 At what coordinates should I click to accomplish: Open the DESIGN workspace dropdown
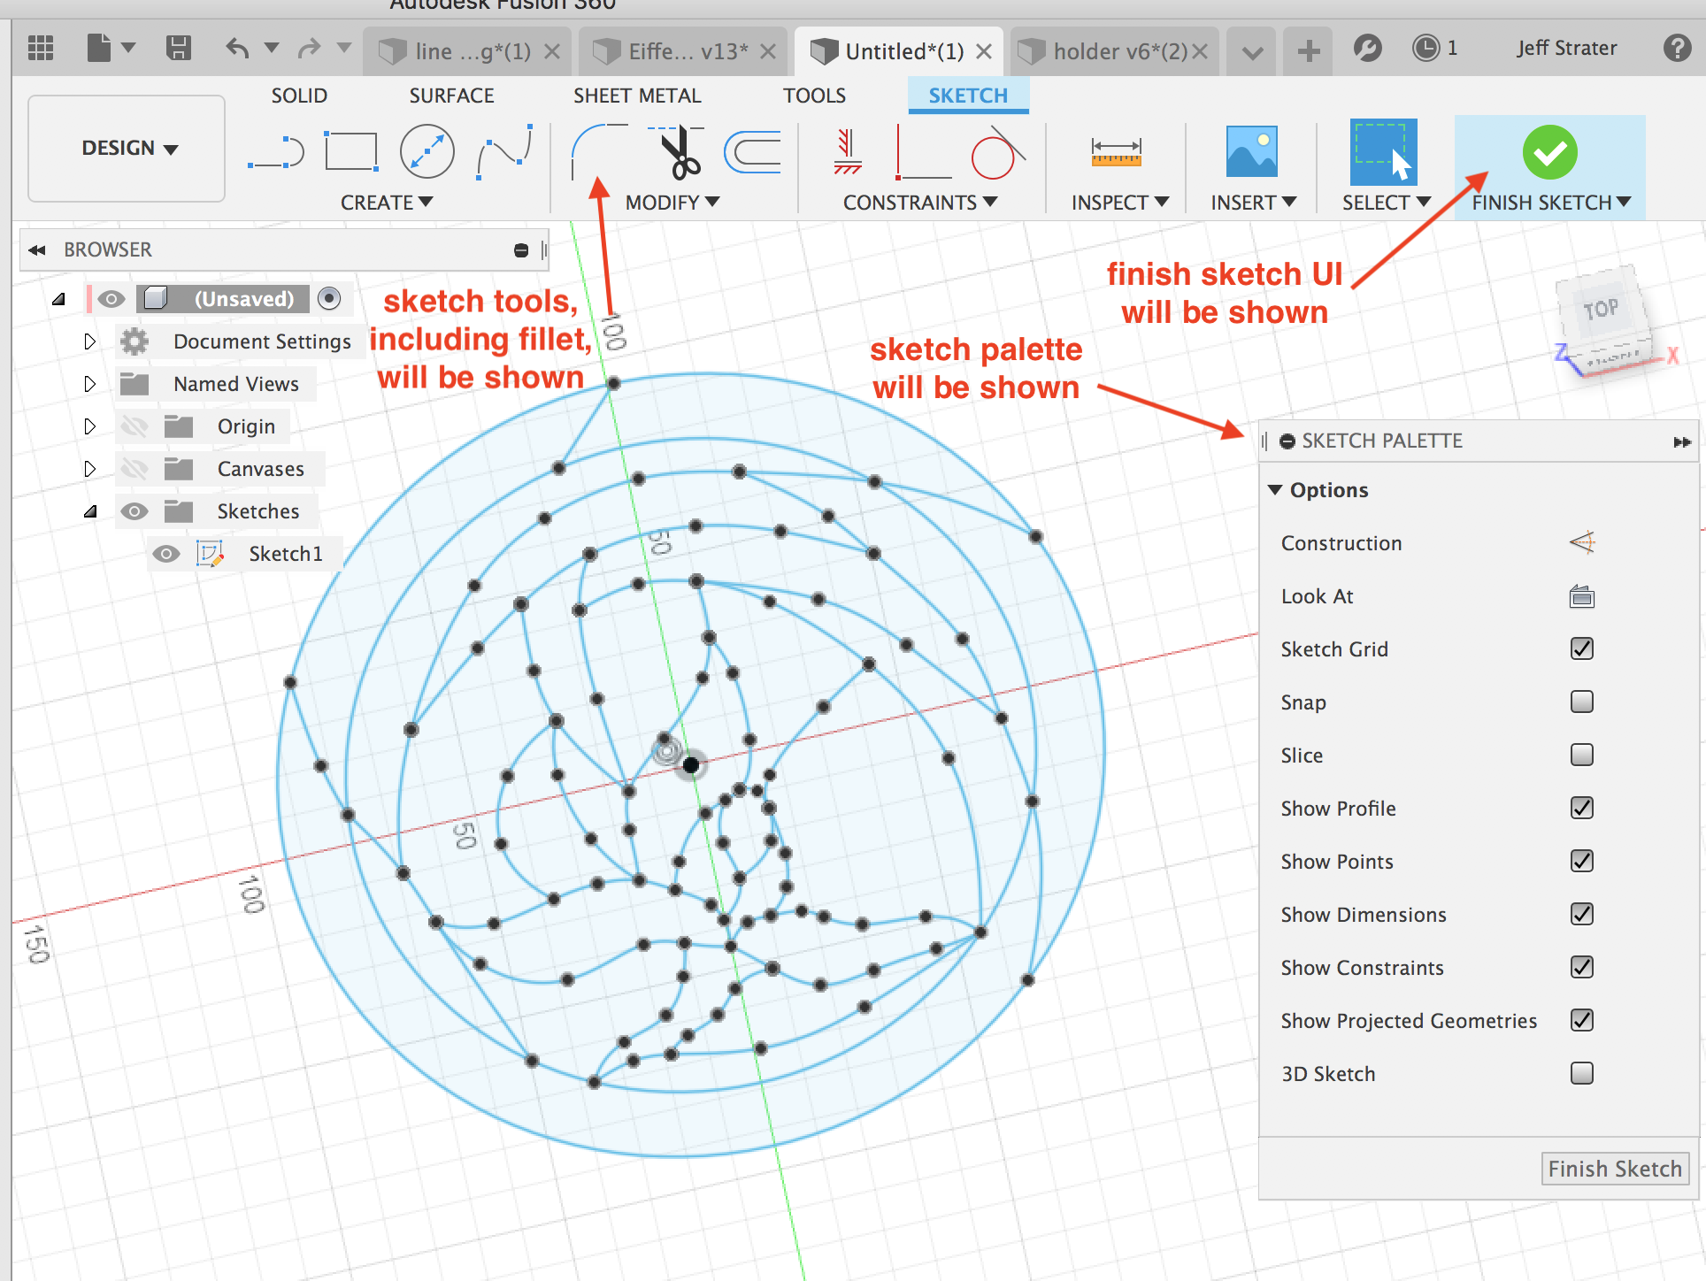pyautogui.click(x=127, y=149)
